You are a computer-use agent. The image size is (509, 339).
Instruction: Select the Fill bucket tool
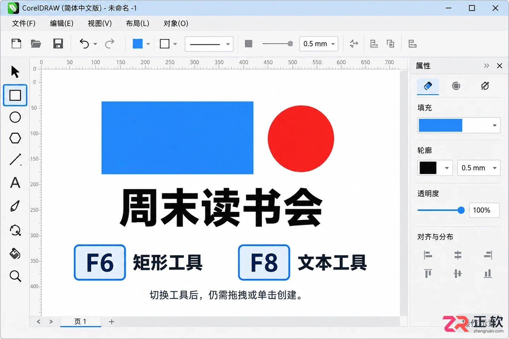[15, 254]
